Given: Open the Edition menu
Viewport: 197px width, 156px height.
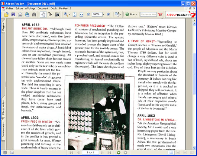Looking at the screenshot, I should pyautogui.click(x=19, y=9).
